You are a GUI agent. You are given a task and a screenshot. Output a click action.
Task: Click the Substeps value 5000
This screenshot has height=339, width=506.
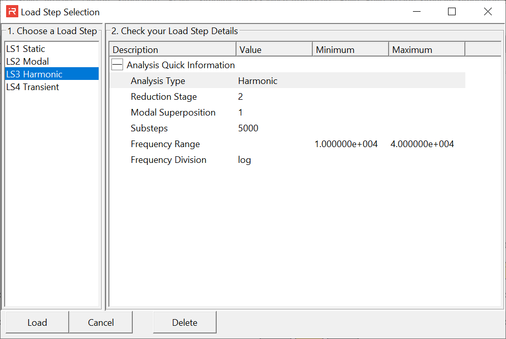coord(248,128)
